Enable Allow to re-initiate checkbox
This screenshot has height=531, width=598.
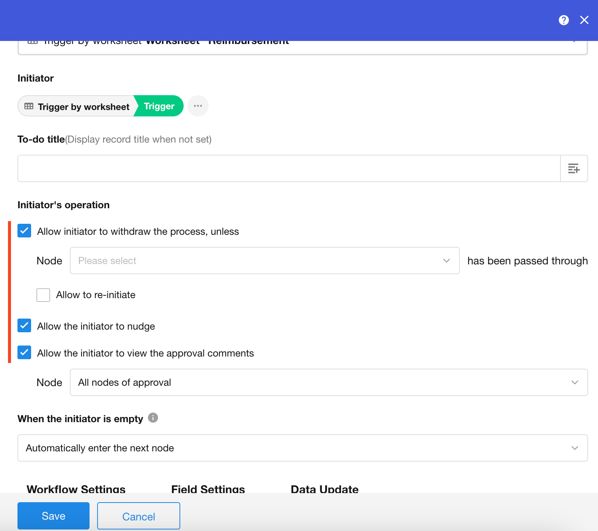tap(43, 295)
